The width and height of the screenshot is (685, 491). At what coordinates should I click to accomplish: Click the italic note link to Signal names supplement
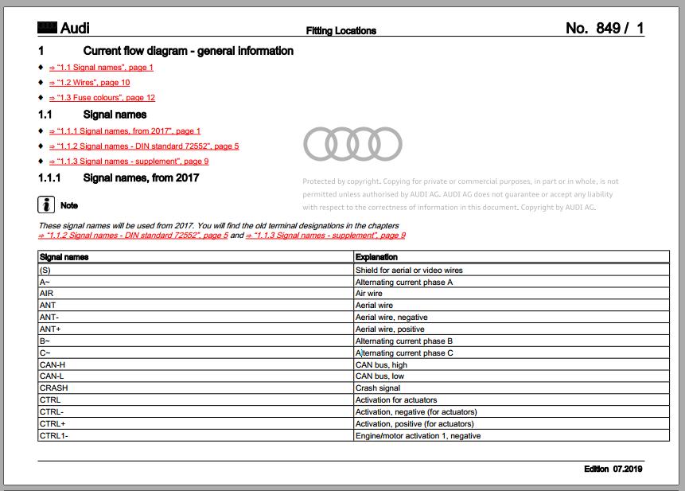coord(325,236)
